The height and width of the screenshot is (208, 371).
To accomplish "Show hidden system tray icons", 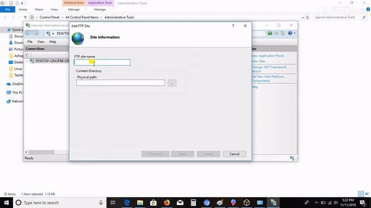I will 317,203.
